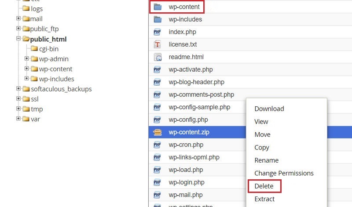Click the var folder icon in tree
Screen dimensions: 352x207
coord(26,119)
